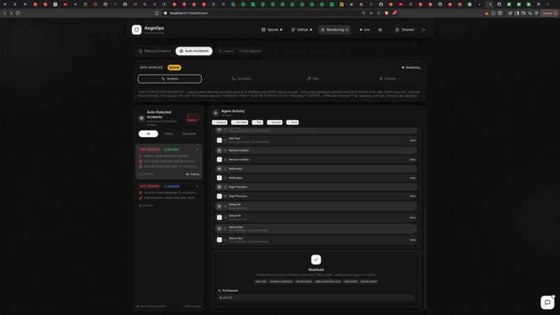Show All incidents filter

coord(148,134)
